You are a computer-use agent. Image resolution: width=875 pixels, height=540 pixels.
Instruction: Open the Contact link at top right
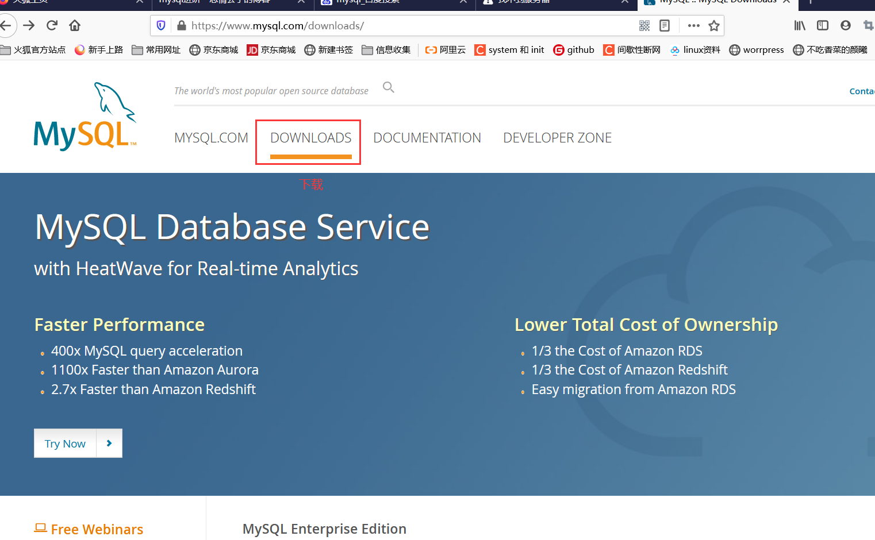862,91
